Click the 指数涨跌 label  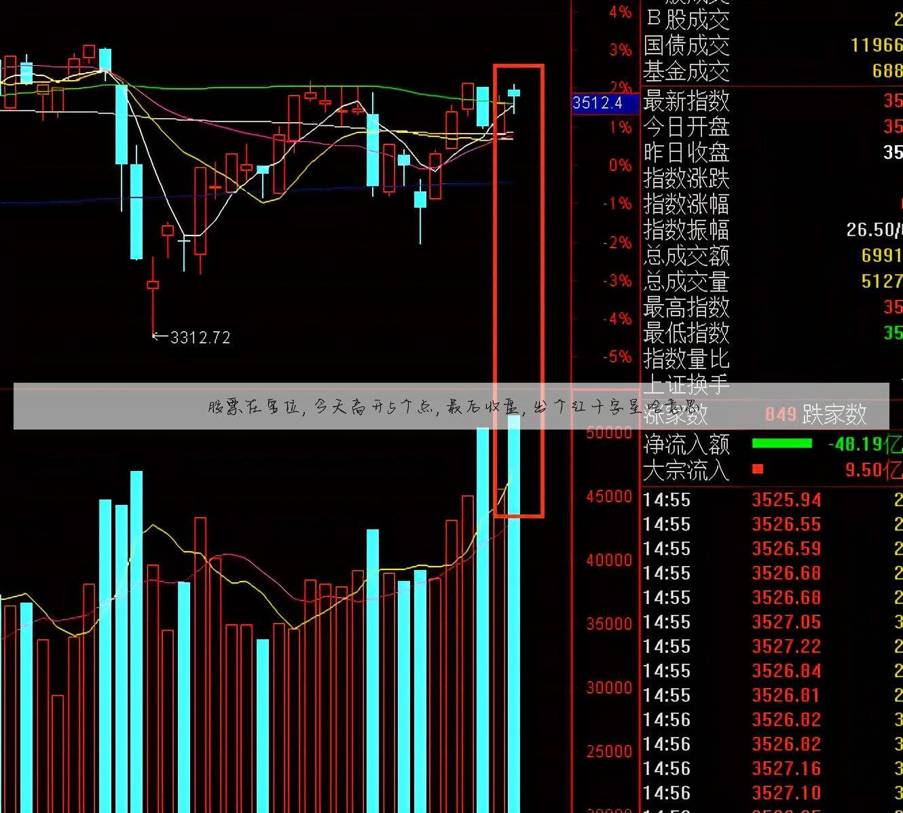pos(686,178)
